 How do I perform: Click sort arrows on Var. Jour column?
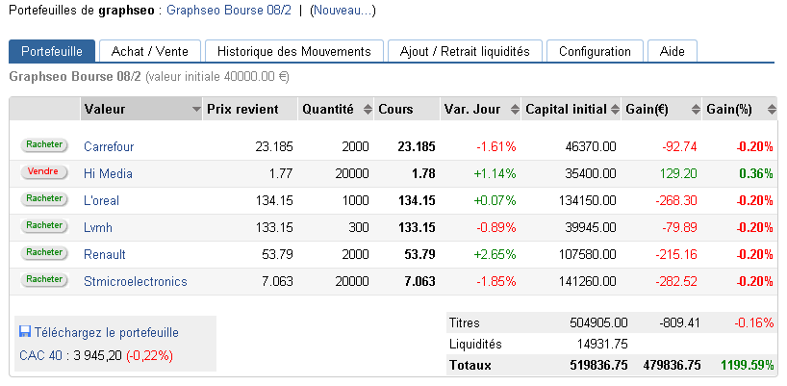[514, 110]
